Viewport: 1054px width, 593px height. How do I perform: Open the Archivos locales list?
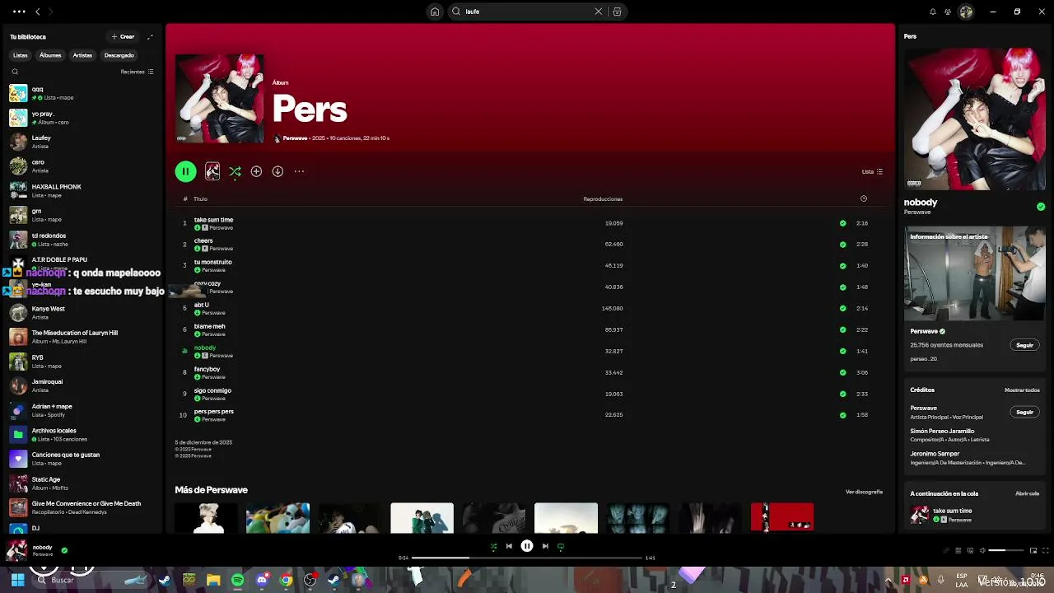click(82, 434)
